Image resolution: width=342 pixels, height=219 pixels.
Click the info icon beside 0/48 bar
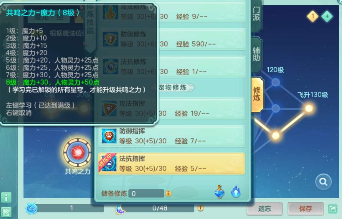(201, 208)
